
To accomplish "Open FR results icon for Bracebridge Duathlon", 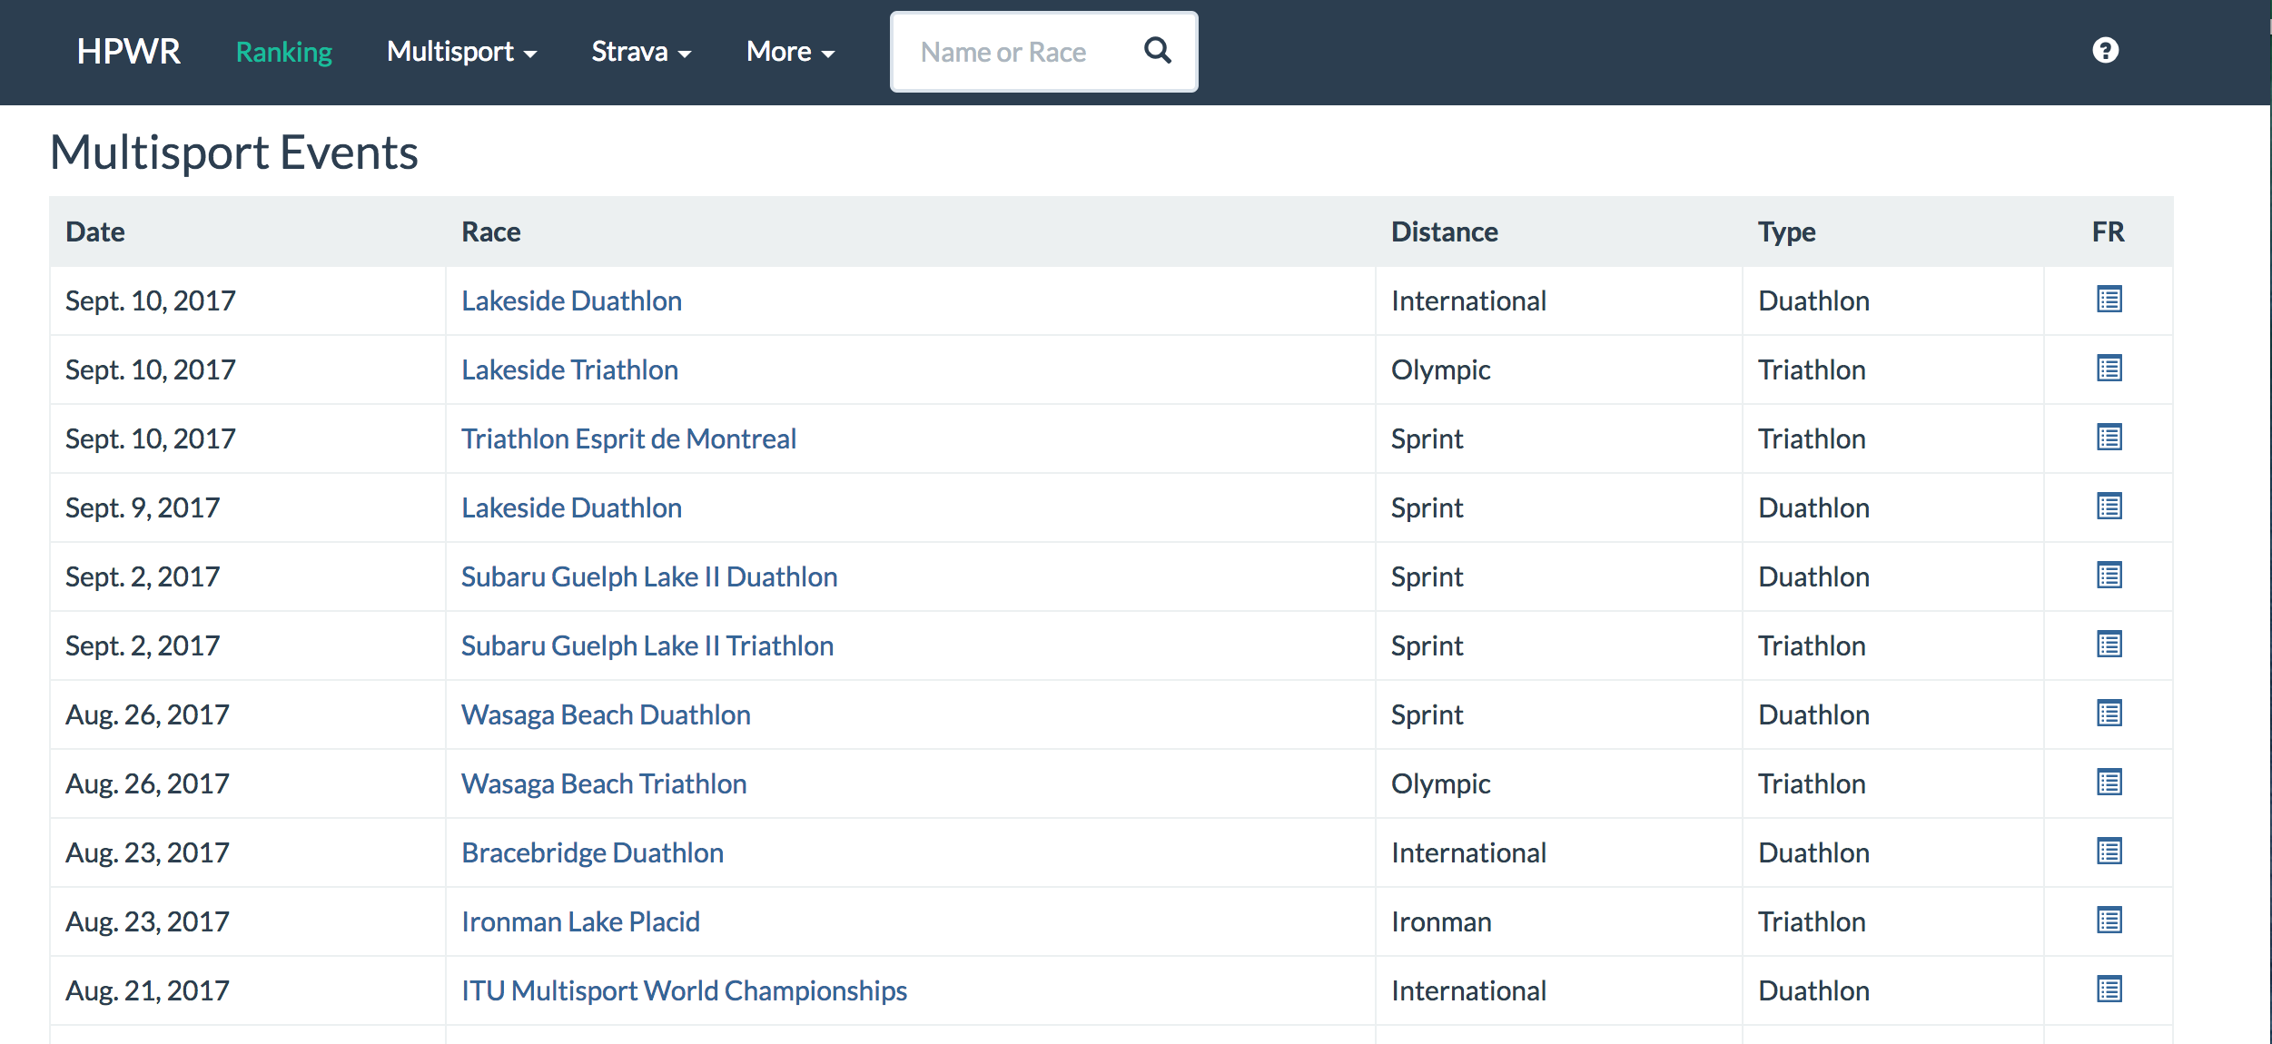I will pyautogui.click(x=2109, y=852).
